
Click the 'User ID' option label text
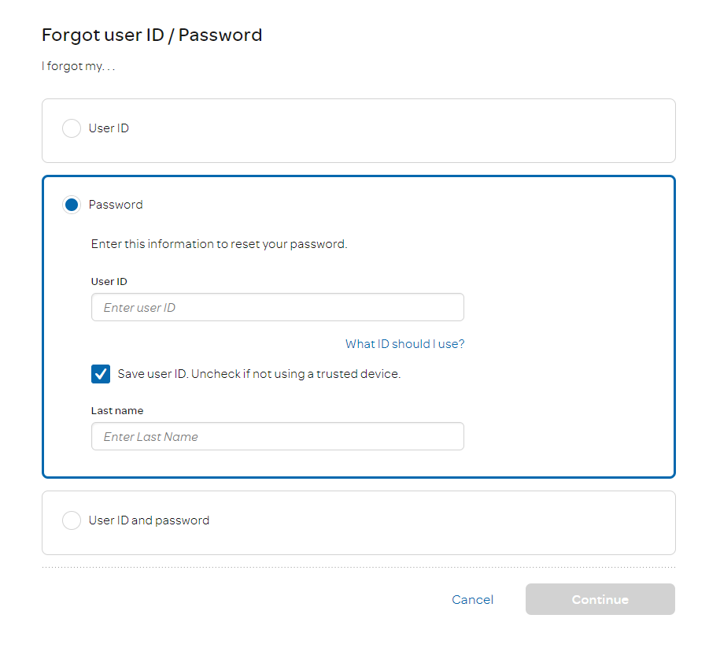(109, 128)
